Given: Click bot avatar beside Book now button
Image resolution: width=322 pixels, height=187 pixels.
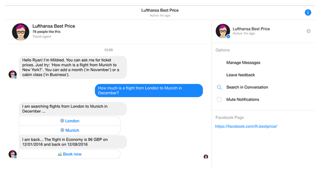Looking at the screenshot, I should tap(13, 154).
